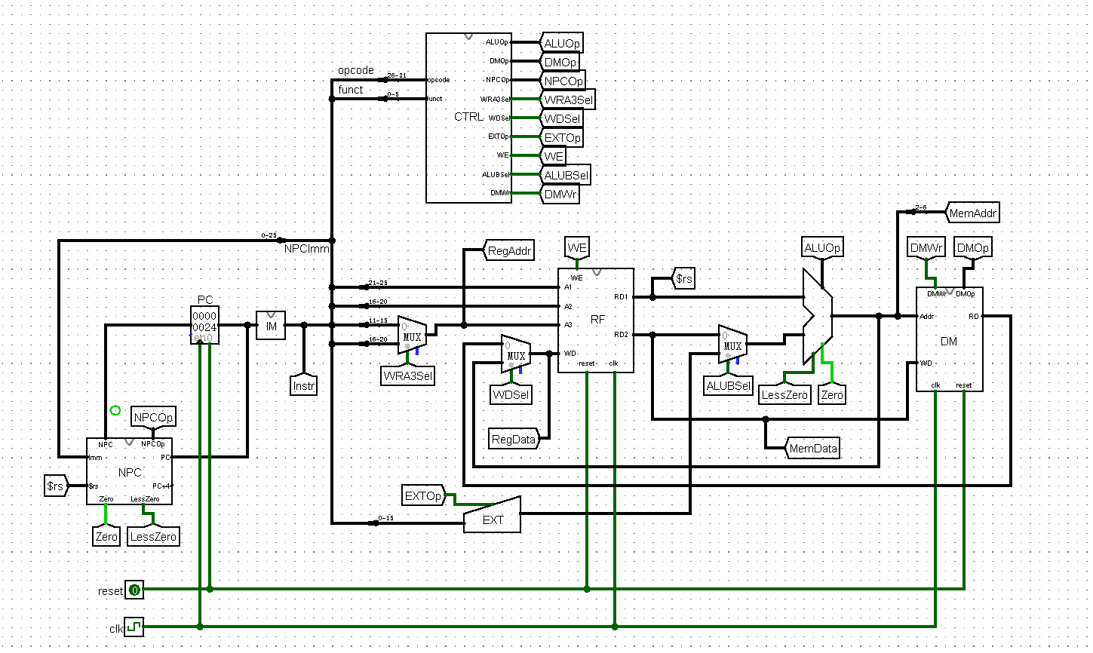This screenshot has height=653, width=1093.
Task: Click WE tunnel above RF block
Action: [577, 247]
